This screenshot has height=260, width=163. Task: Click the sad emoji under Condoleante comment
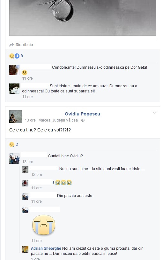tap(25, 73)
